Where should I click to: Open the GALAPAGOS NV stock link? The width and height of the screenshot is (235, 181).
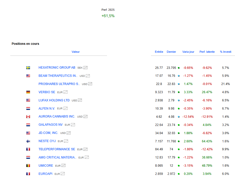pos(50,125)
